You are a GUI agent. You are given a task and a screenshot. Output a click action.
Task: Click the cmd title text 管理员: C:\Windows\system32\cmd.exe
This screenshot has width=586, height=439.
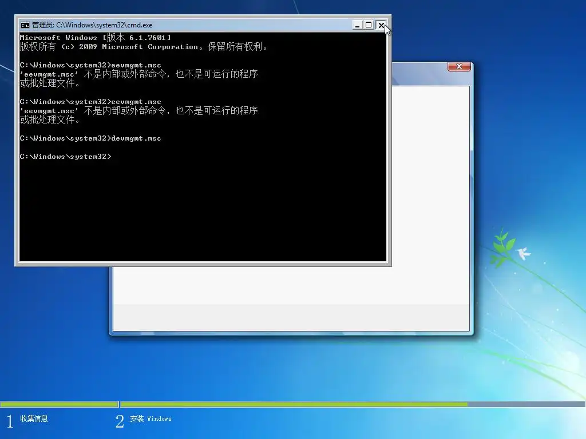coord(92,25)
